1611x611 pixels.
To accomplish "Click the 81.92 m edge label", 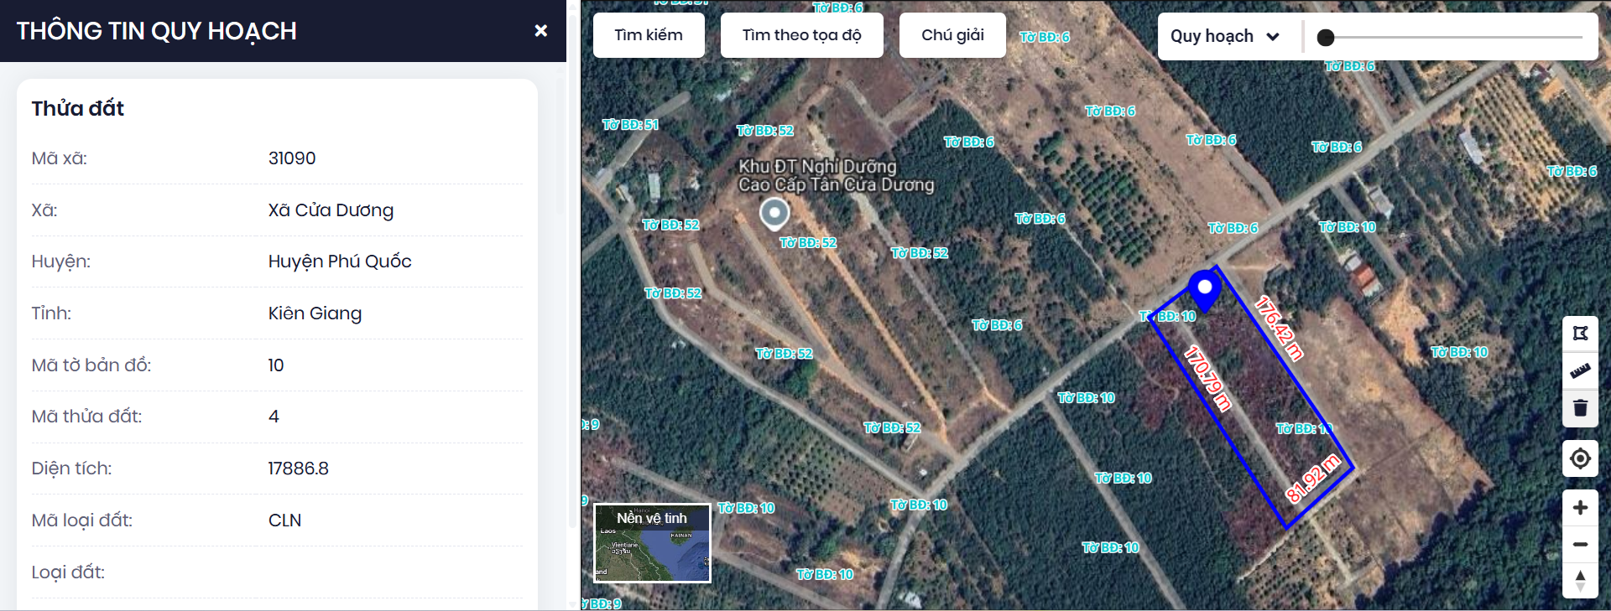I will (1312, 478).
